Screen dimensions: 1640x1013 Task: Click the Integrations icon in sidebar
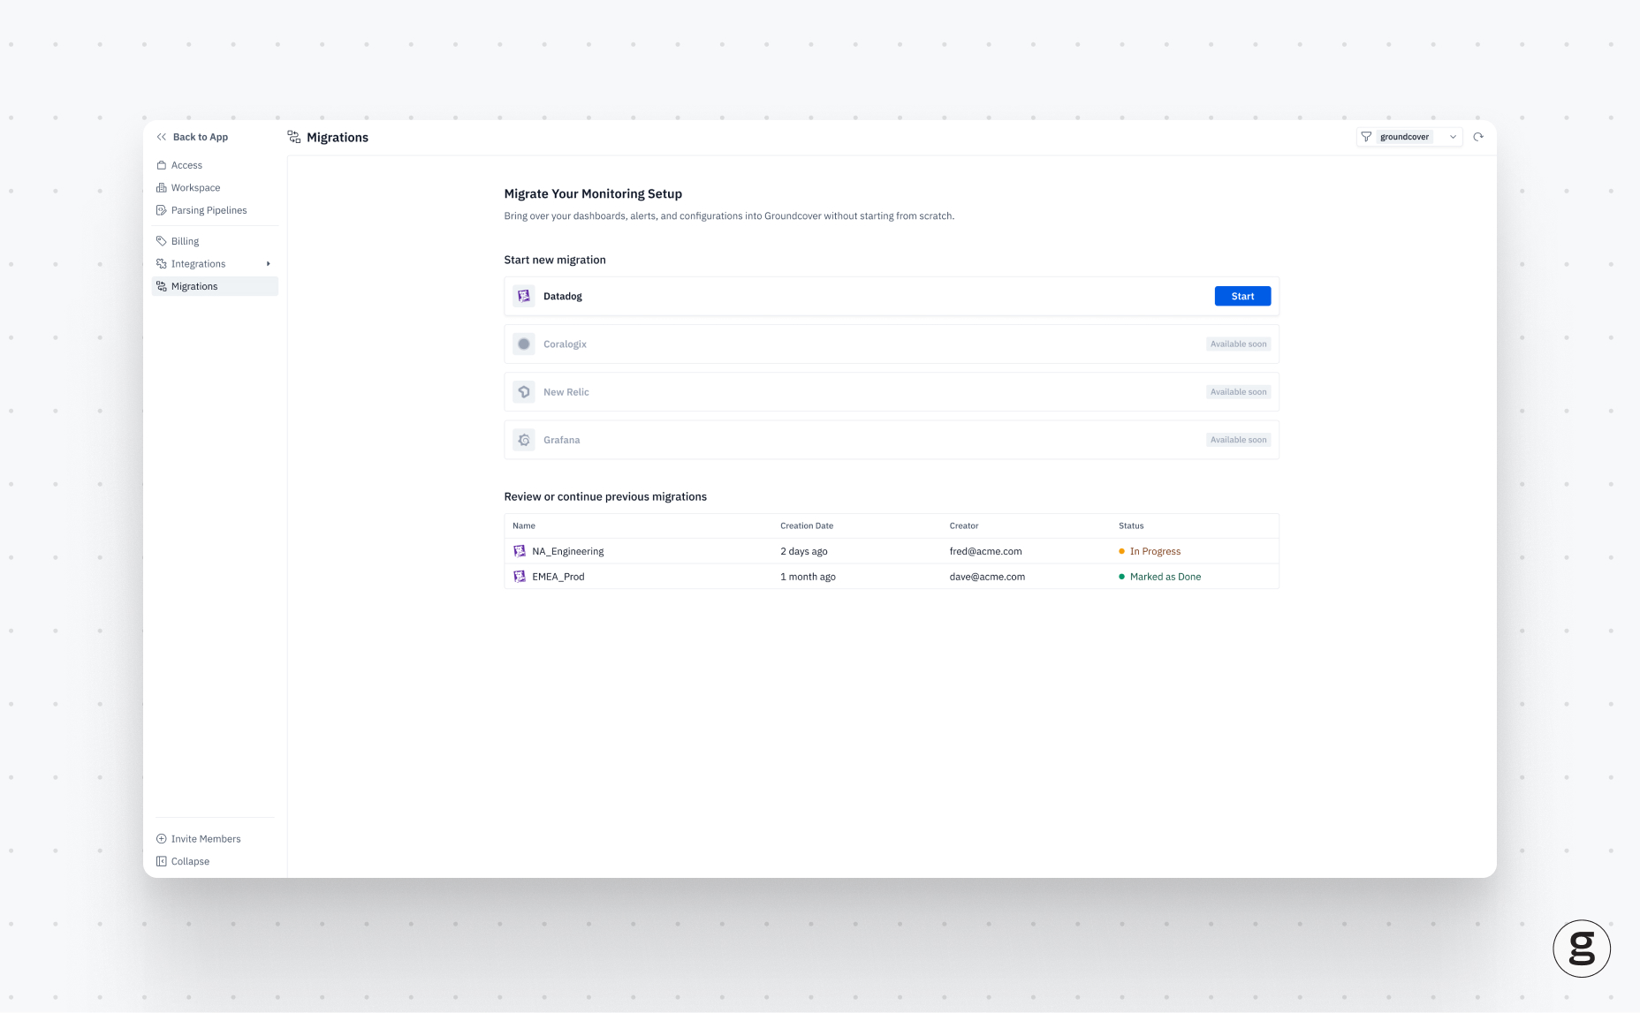tap(162, 264)
